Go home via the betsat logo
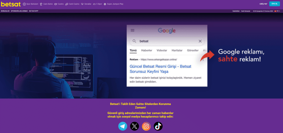Viewport: 283px width, 133px height. tap(11, 4)
